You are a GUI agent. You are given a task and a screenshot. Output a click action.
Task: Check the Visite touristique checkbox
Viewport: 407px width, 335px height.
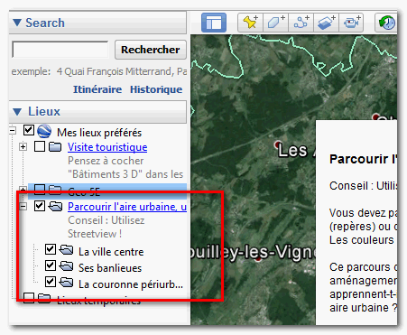pyautogui.click(x=40, y=146)
